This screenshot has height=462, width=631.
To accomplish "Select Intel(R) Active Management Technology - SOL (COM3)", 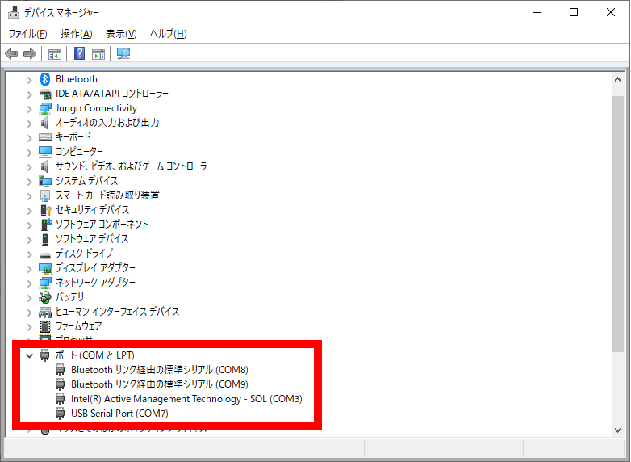I will (x=186, y=399).
